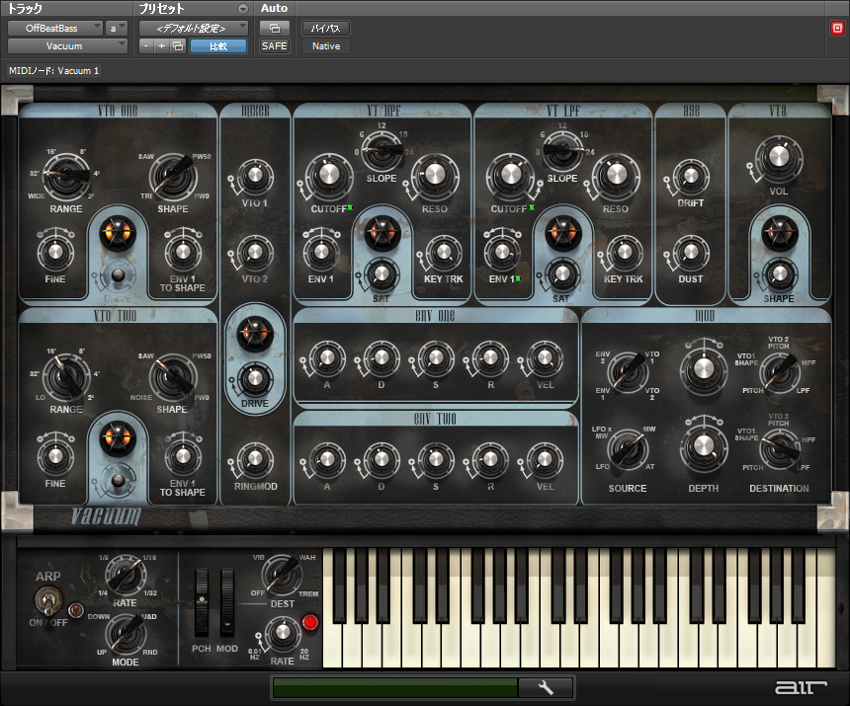The width and height of the screenshot is (850, 706).
Task: Click the MOD source ENV/VTO selector switch
Action: click(x=628, y=372)
